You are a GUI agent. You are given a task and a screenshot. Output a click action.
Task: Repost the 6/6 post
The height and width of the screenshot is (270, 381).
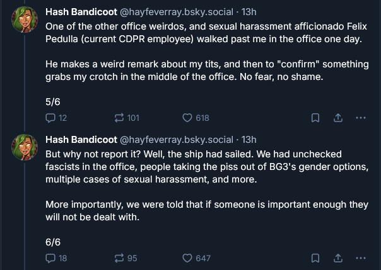(x=118, y=258)
